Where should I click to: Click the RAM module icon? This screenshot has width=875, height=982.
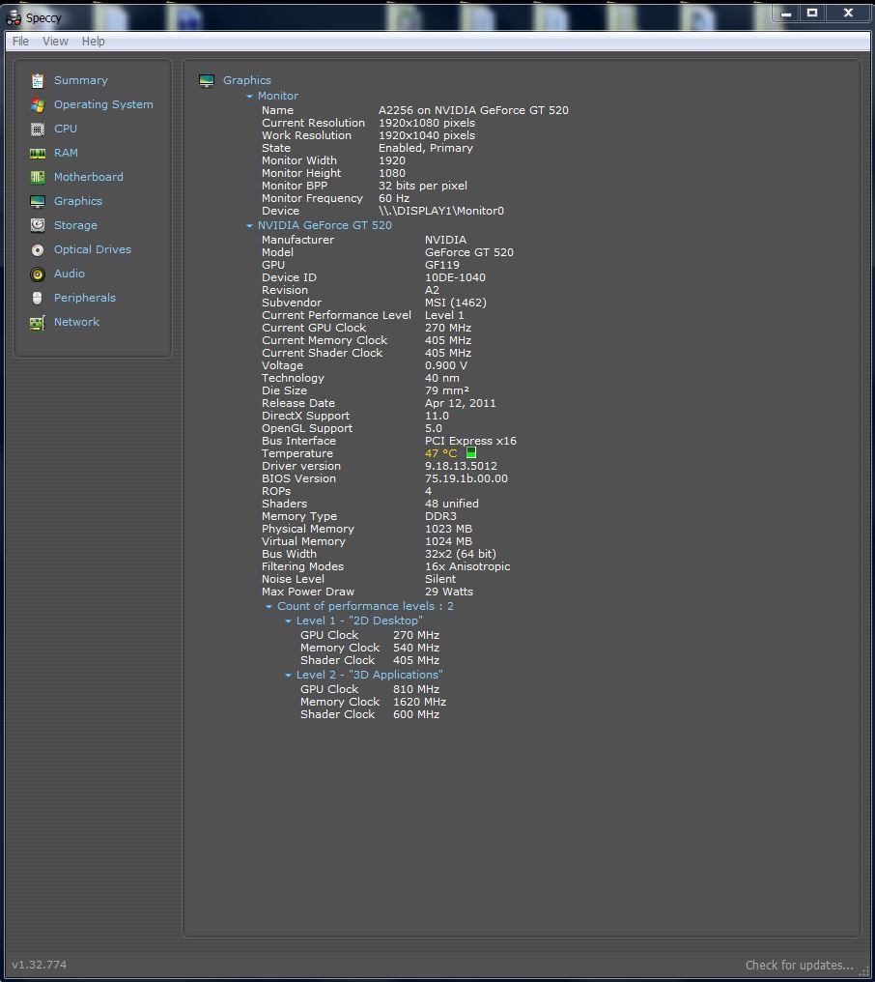pos(38,154)
